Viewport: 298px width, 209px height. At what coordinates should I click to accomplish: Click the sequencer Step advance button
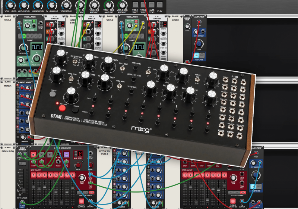pos(50,155)
